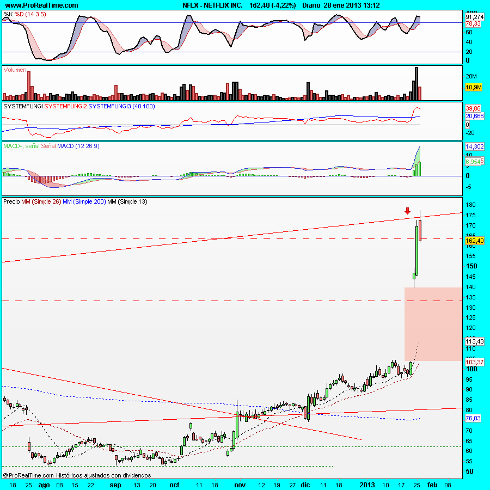
Task: Click the ProRealTime.com copyright footer text
Action: coord(77,475)
